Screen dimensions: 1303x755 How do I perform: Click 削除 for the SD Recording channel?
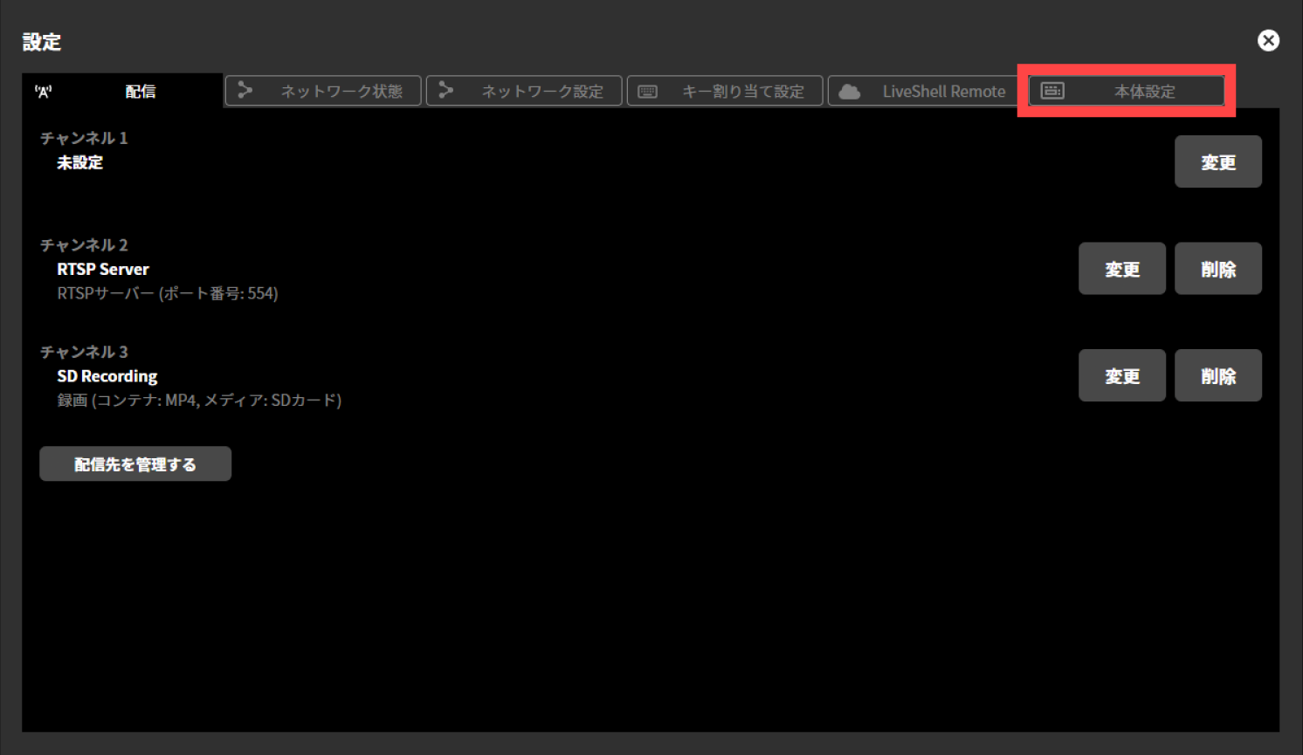(1217, 375)
